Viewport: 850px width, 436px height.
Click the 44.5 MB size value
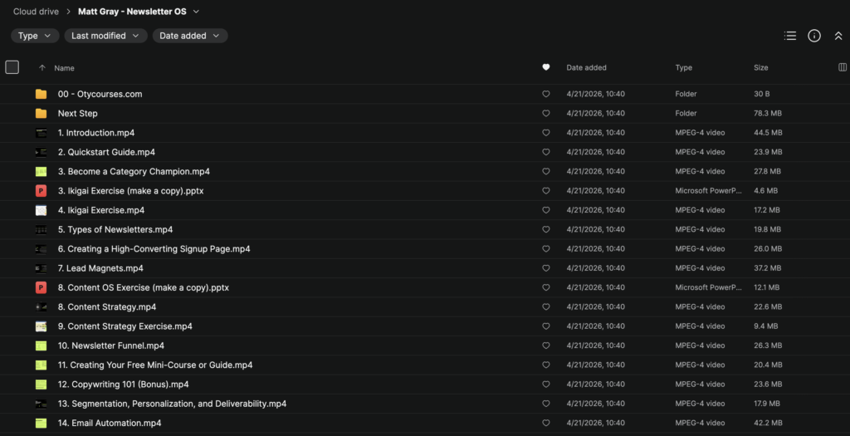768,133
